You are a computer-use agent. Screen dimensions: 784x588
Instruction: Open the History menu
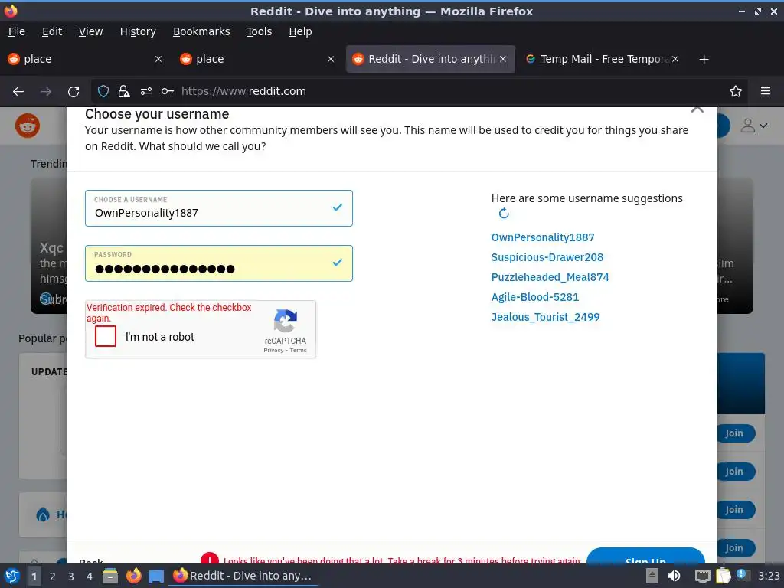coord(138,31)
